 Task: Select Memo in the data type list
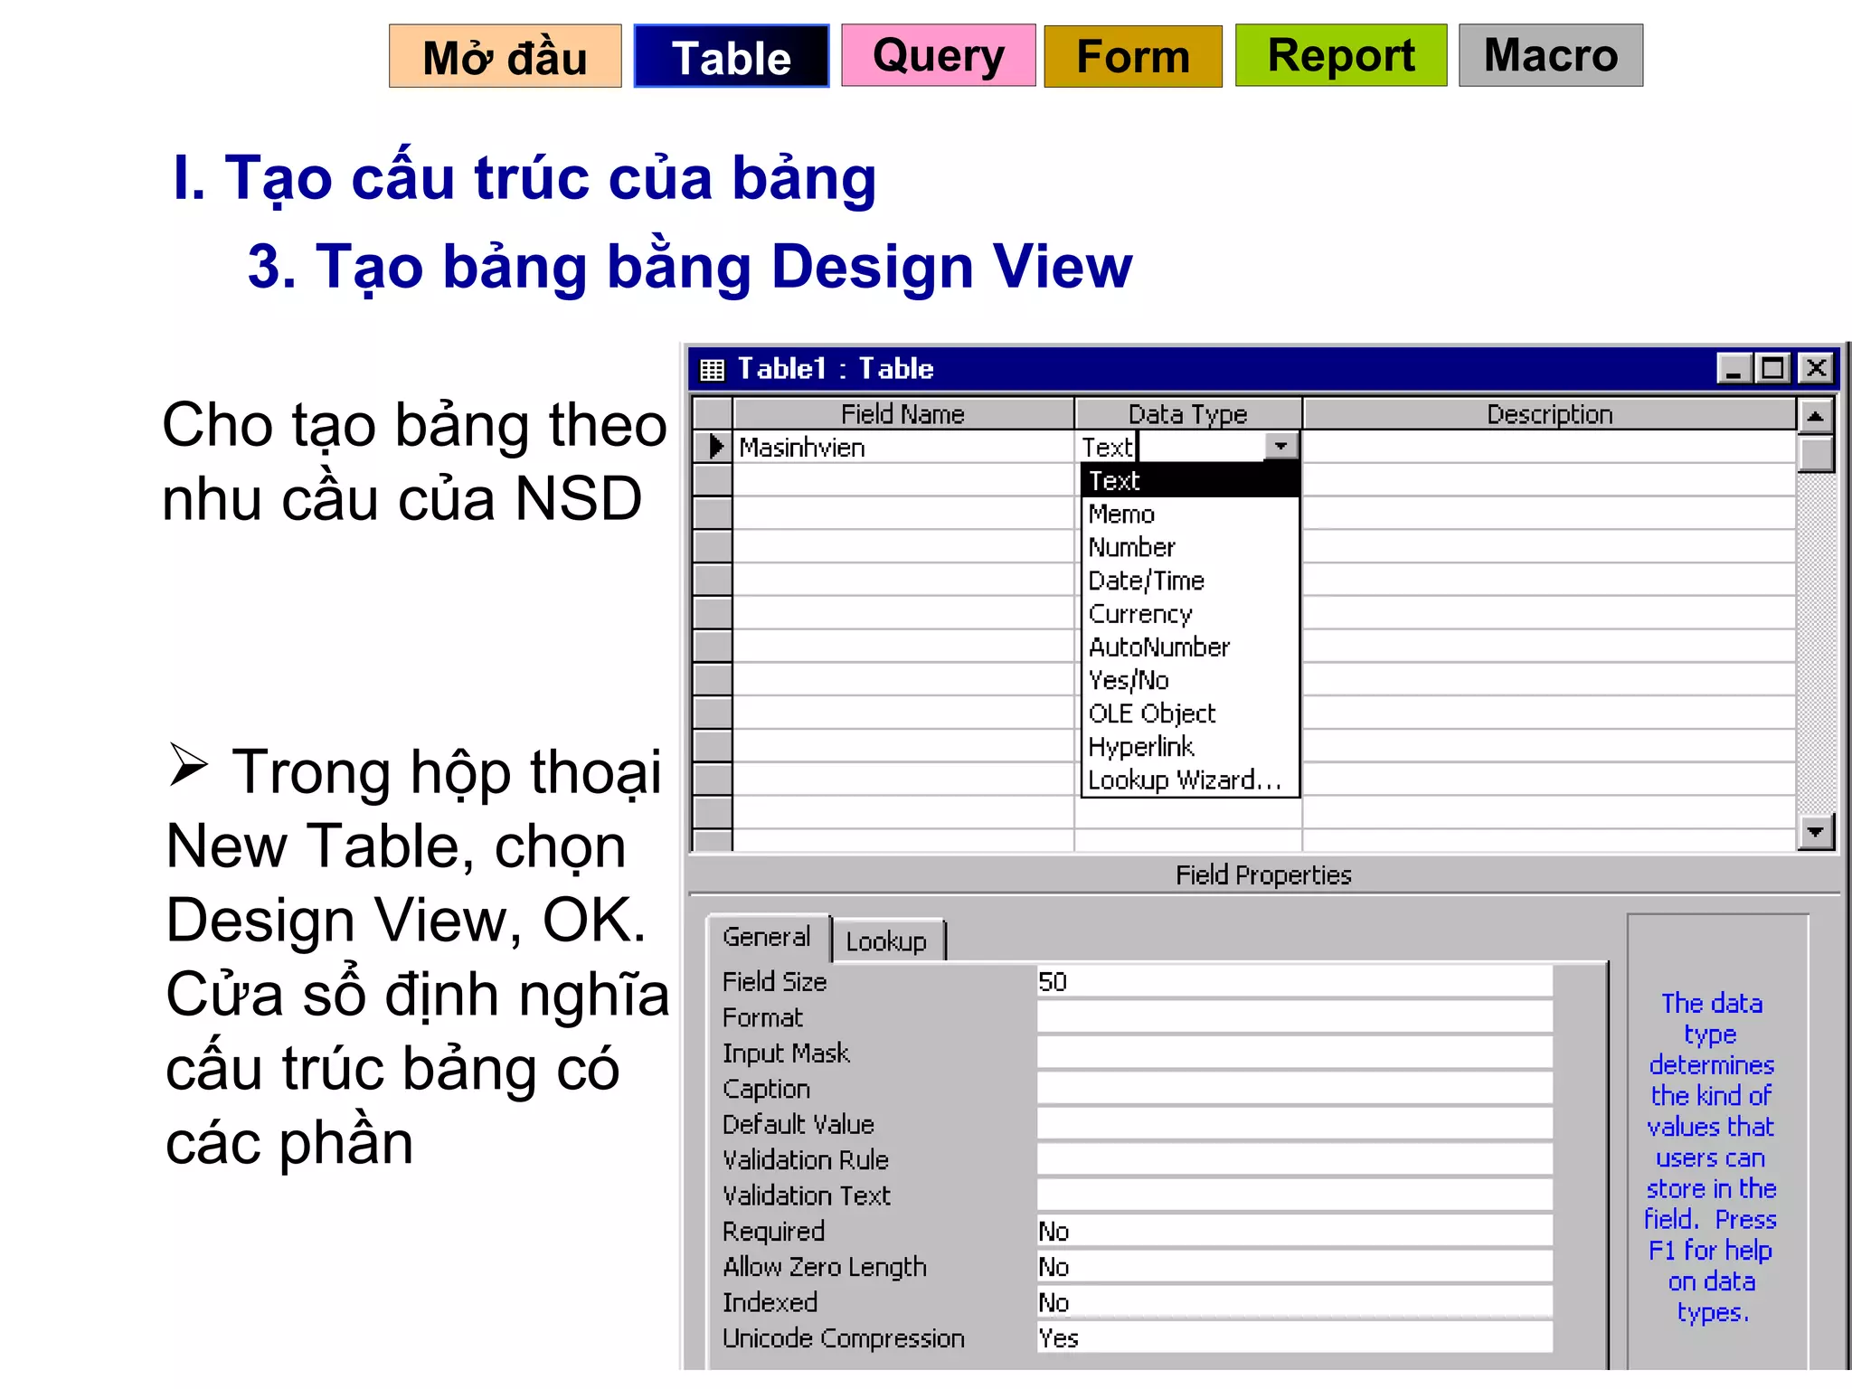(1190, 515)
